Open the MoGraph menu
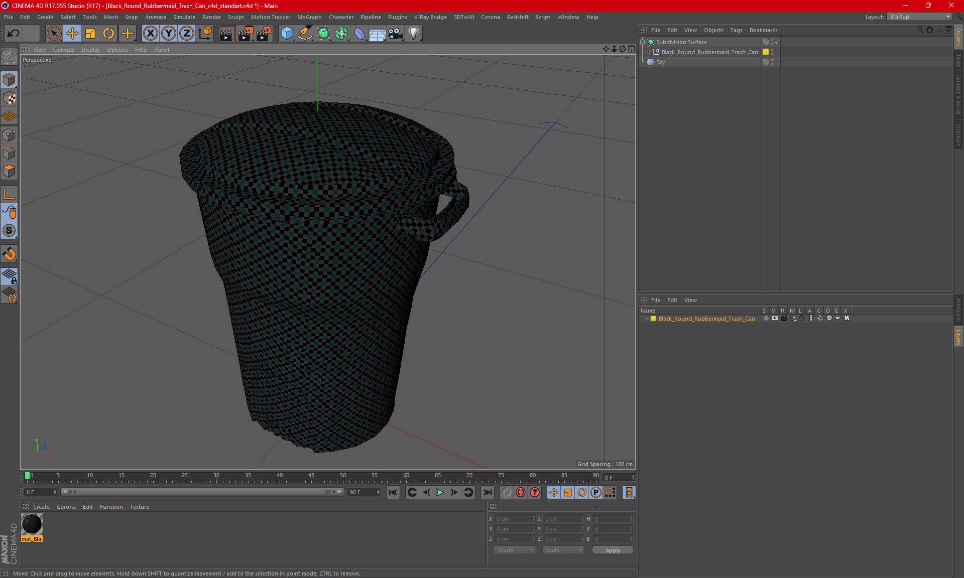This screenshot has width=964, height=578. pyautogui.click(x=309, y=17)
